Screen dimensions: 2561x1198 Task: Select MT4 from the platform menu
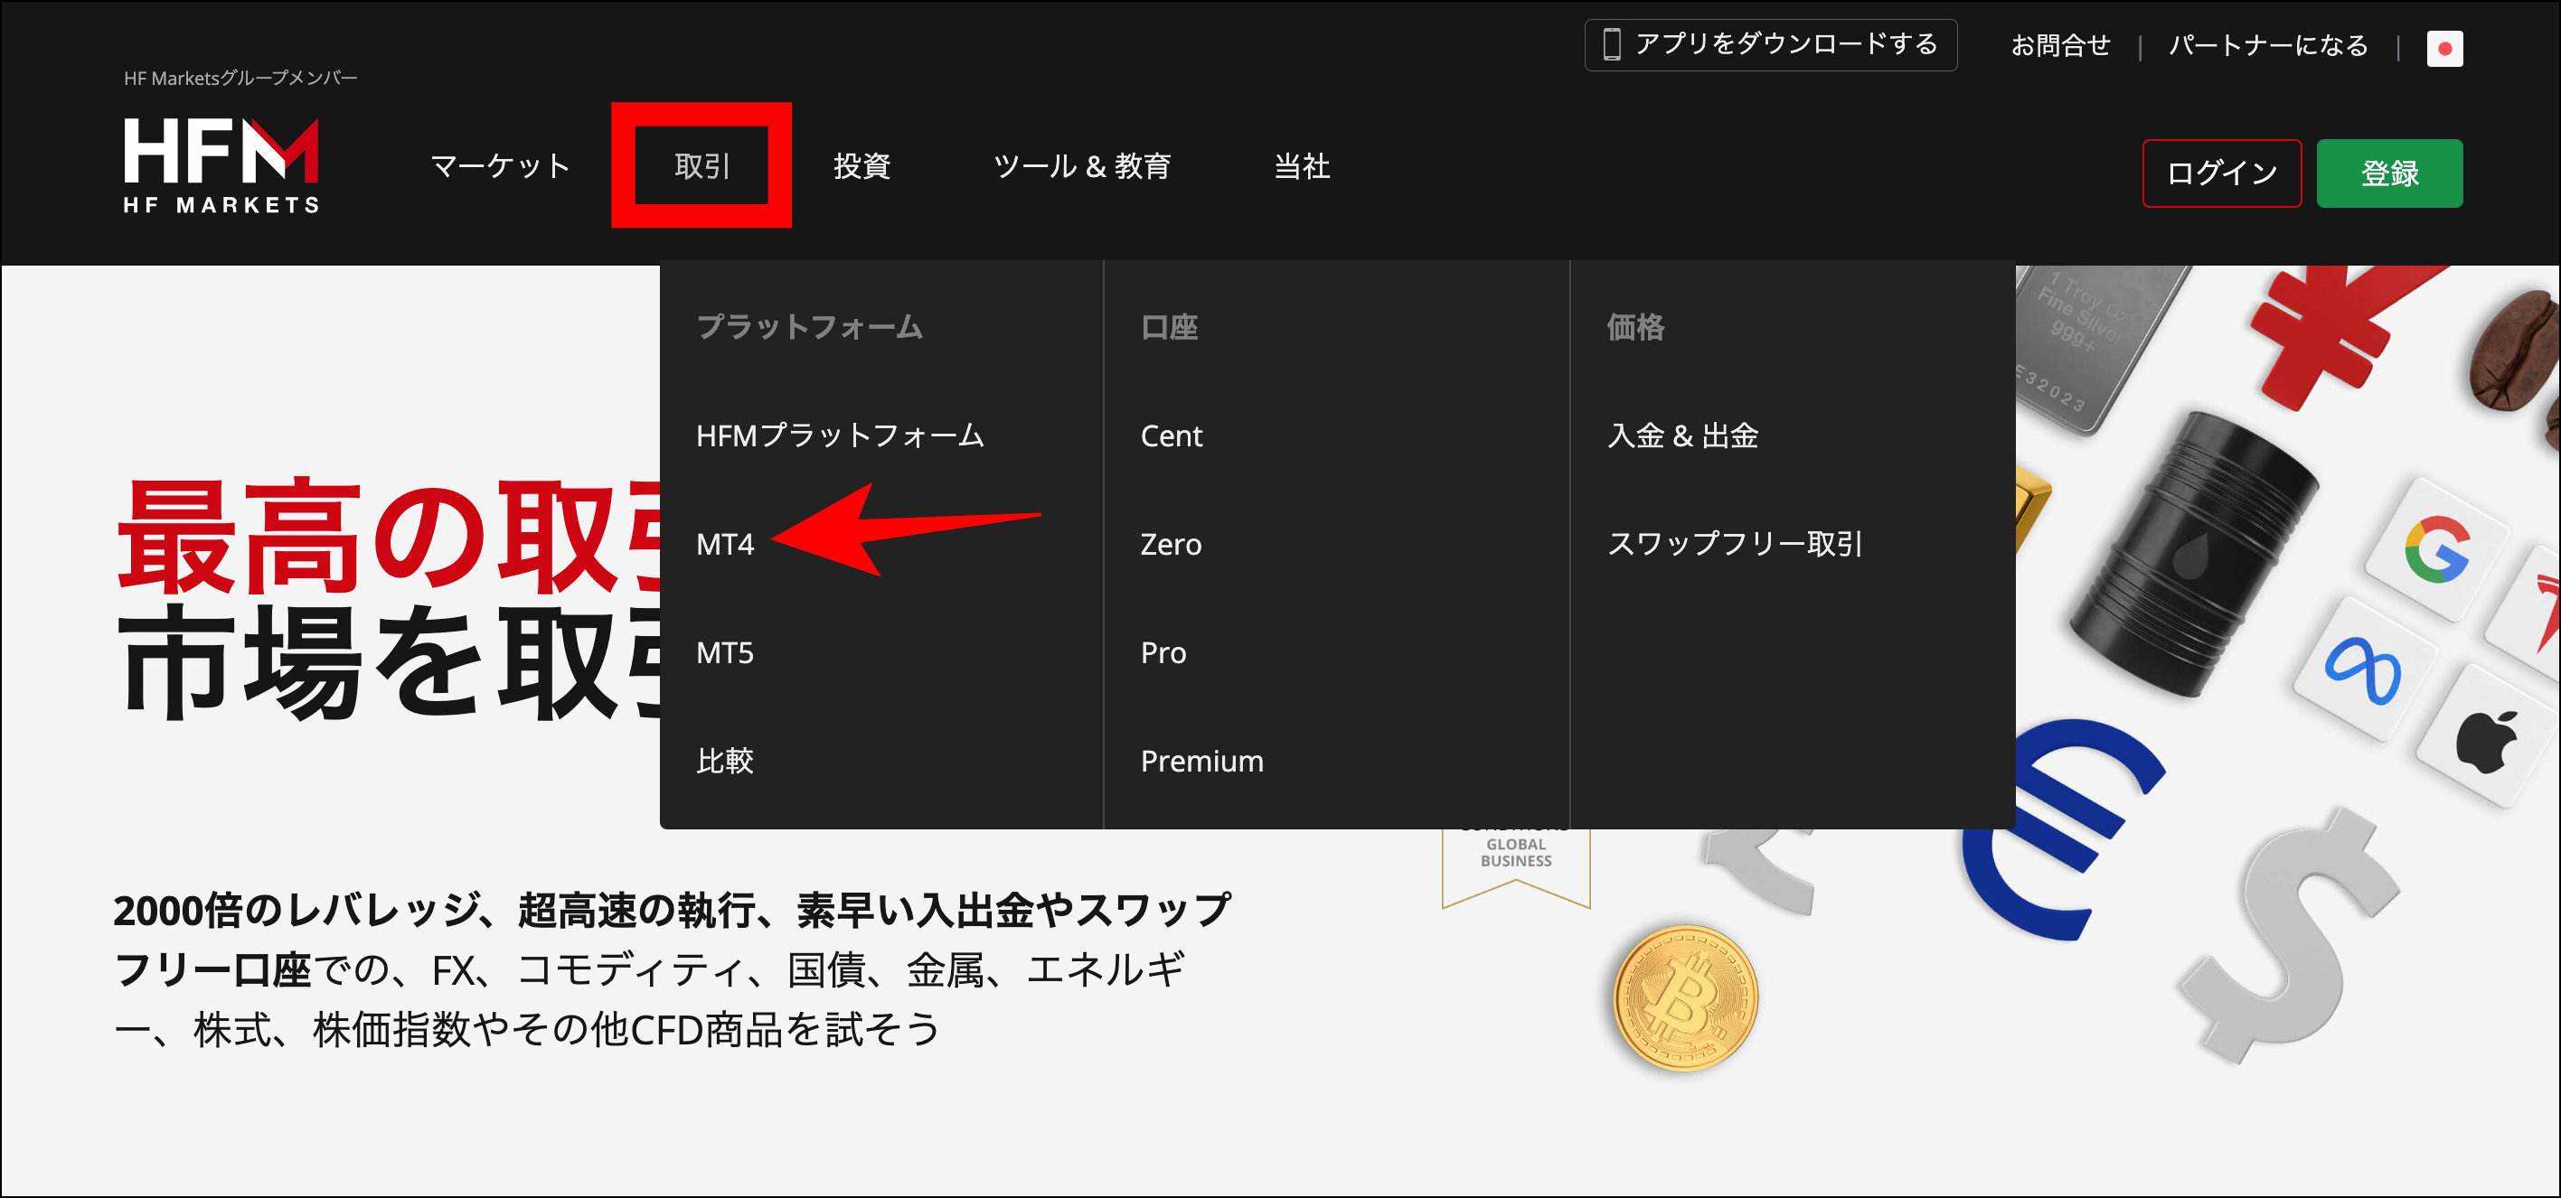[x=725, y=545]
